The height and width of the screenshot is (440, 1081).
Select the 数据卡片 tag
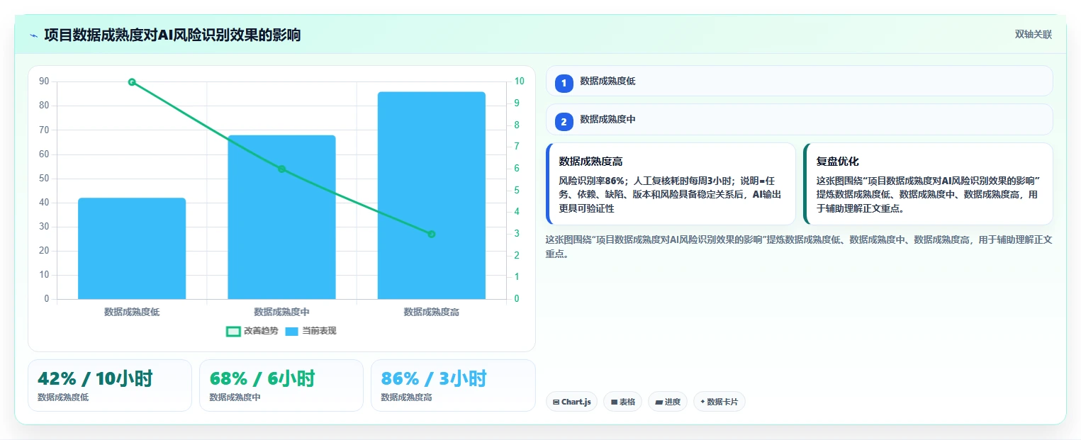tap(719, 402)
